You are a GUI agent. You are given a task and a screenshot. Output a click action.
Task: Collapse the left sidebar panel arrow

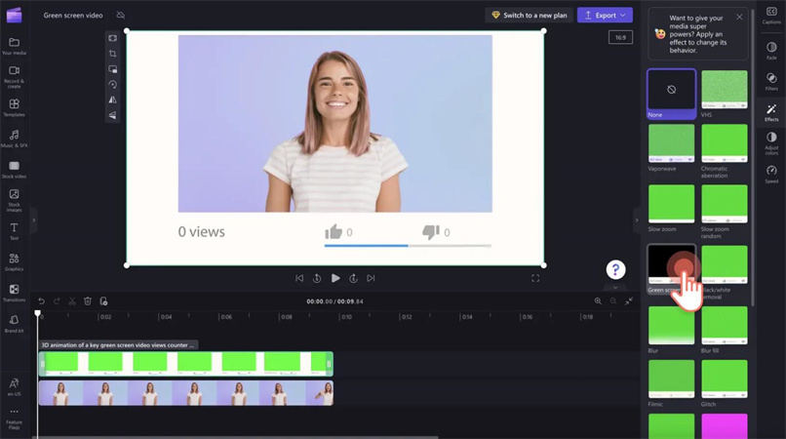[x=33, y=220]
